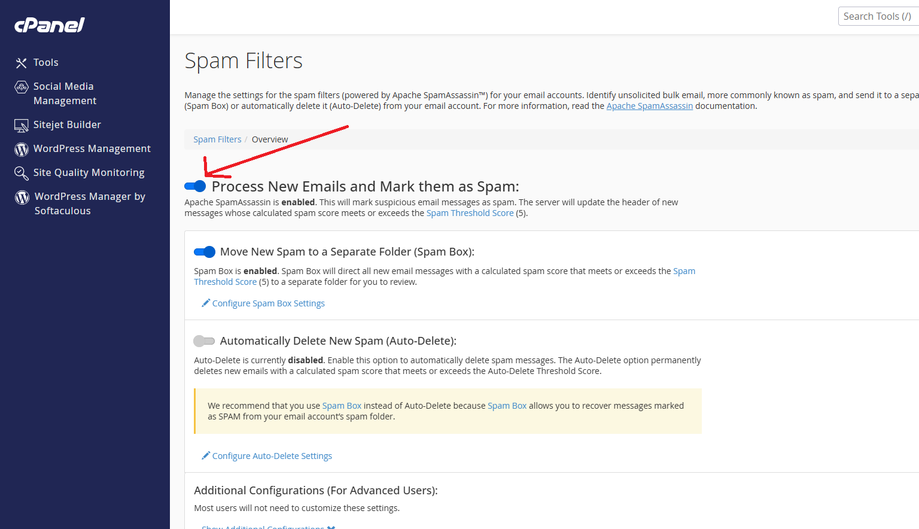Click the Social Media Management icon
Image resolution: width=919 pixels, height=529 pixels.
tap(22, 87)
